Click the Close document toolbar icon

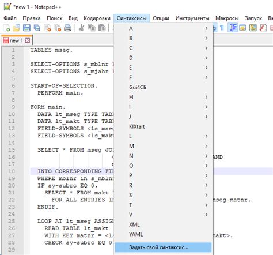coord(47,28)
